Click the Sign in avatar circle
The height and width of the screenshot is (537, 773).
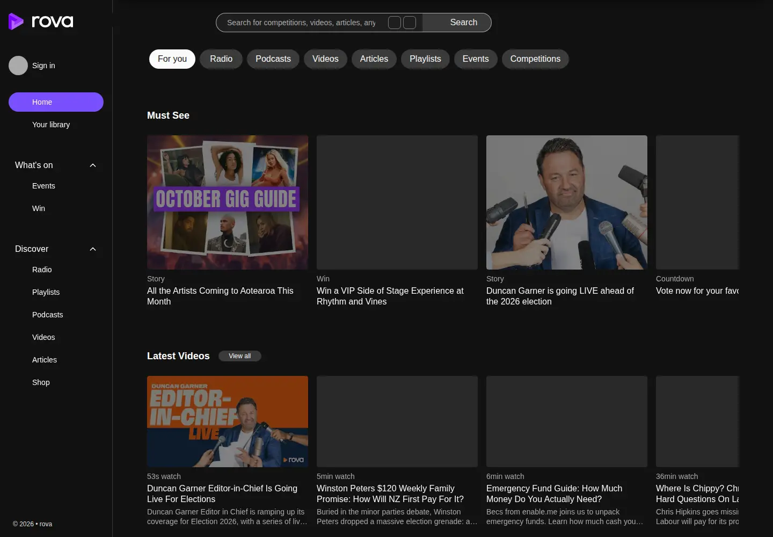pyautogui.click(x=18, y=66)
